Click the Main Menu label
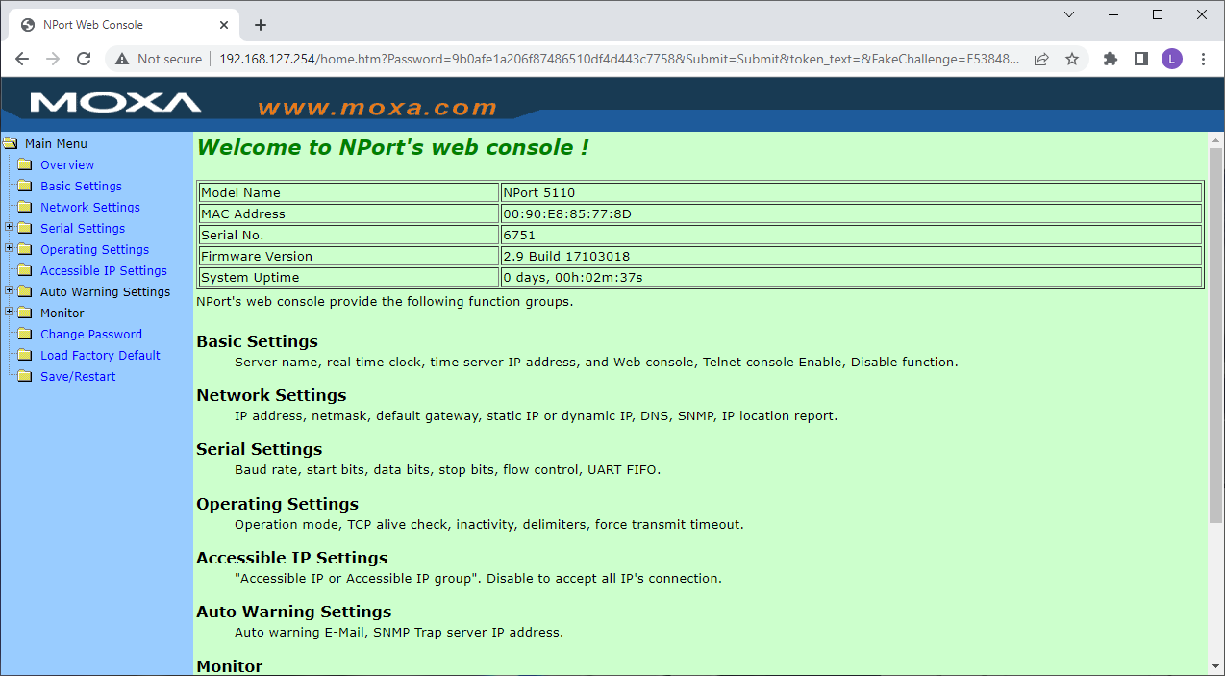Image resolution: width=1225 pixels, height=676 pixels. 56,144
